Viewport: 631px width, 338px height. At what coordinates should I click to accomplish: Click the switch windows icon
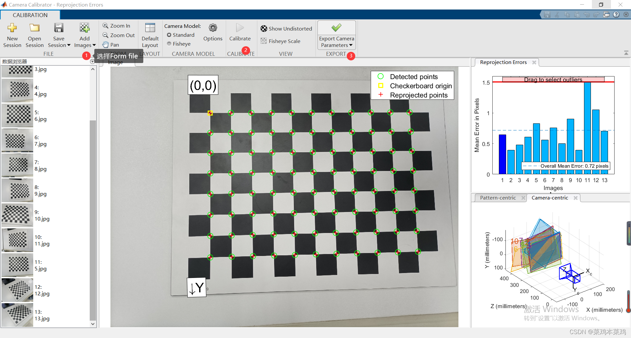606,14
